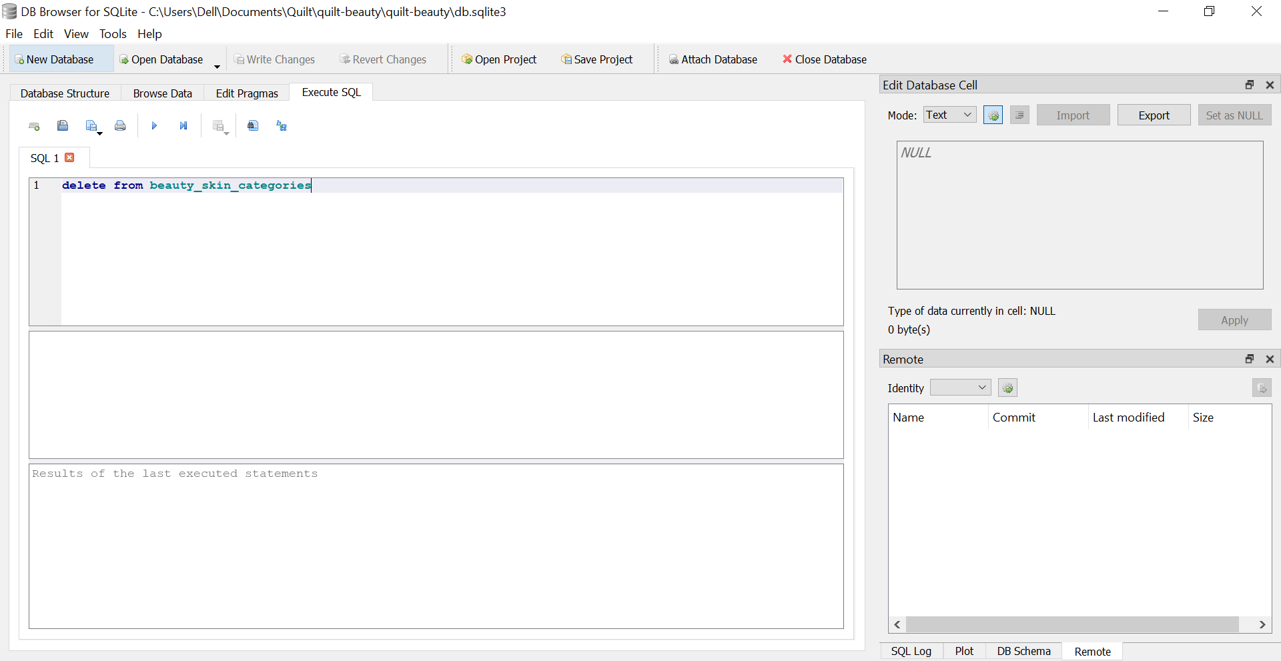
Task: Sort remote list by Commit column
Action: pyautogui.click(x=1038, y=418)
